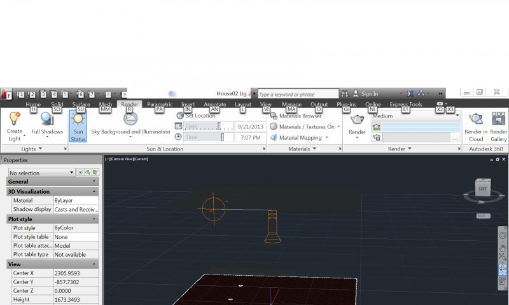Screen dimensions: 509x305
Task: Click the Orbit tool in navigation bar
Action: click(502, 268)
